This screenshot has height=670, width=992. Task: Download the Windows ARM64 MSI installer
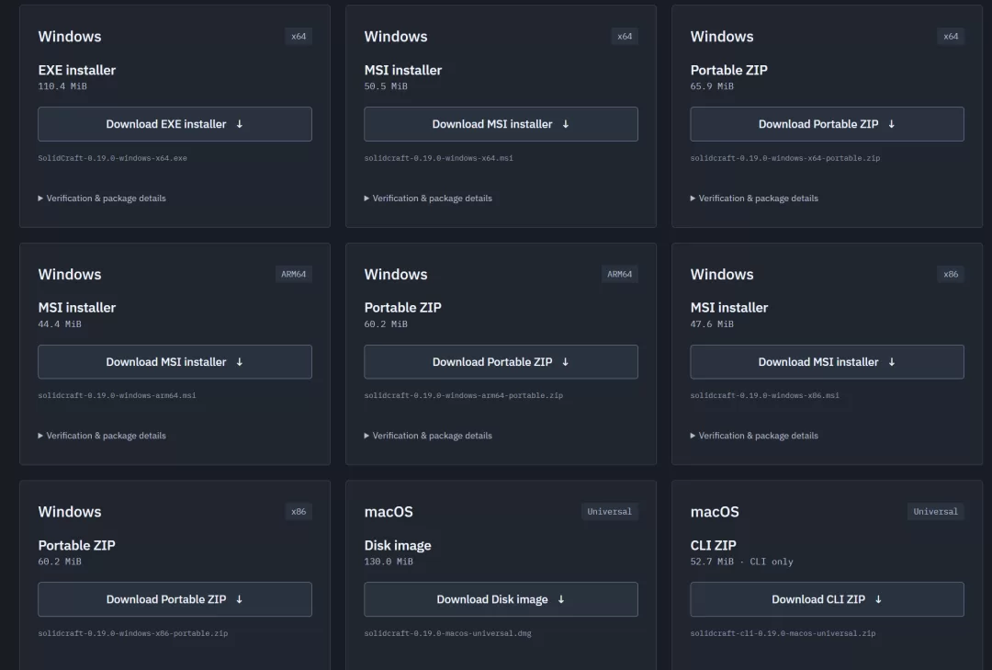(175, 361)
